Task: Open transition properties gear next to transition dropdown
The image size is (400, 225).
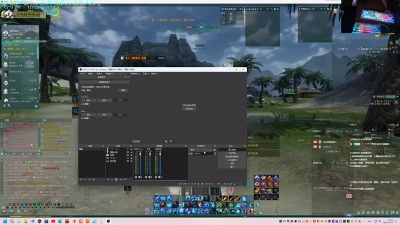Action: [x=214, y=149]
